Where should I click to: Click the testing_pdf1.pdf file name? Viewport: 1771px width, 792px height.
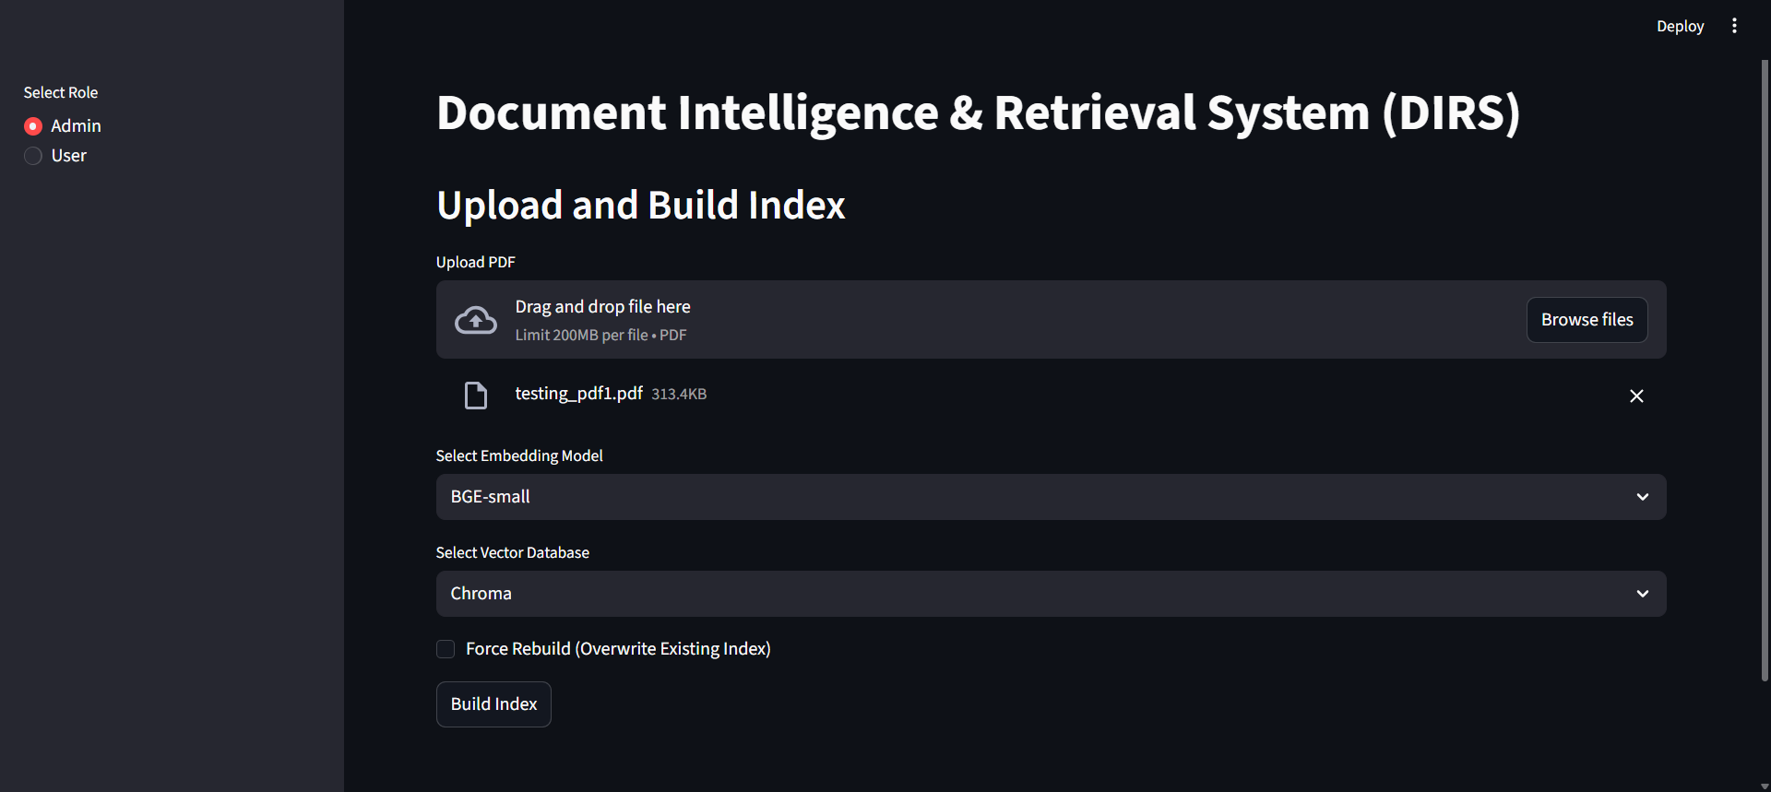point(578,394)
